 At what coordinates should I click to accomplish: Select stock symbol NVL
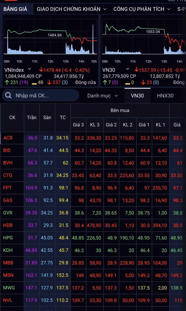pyautogui.click(x=8, y=300)
